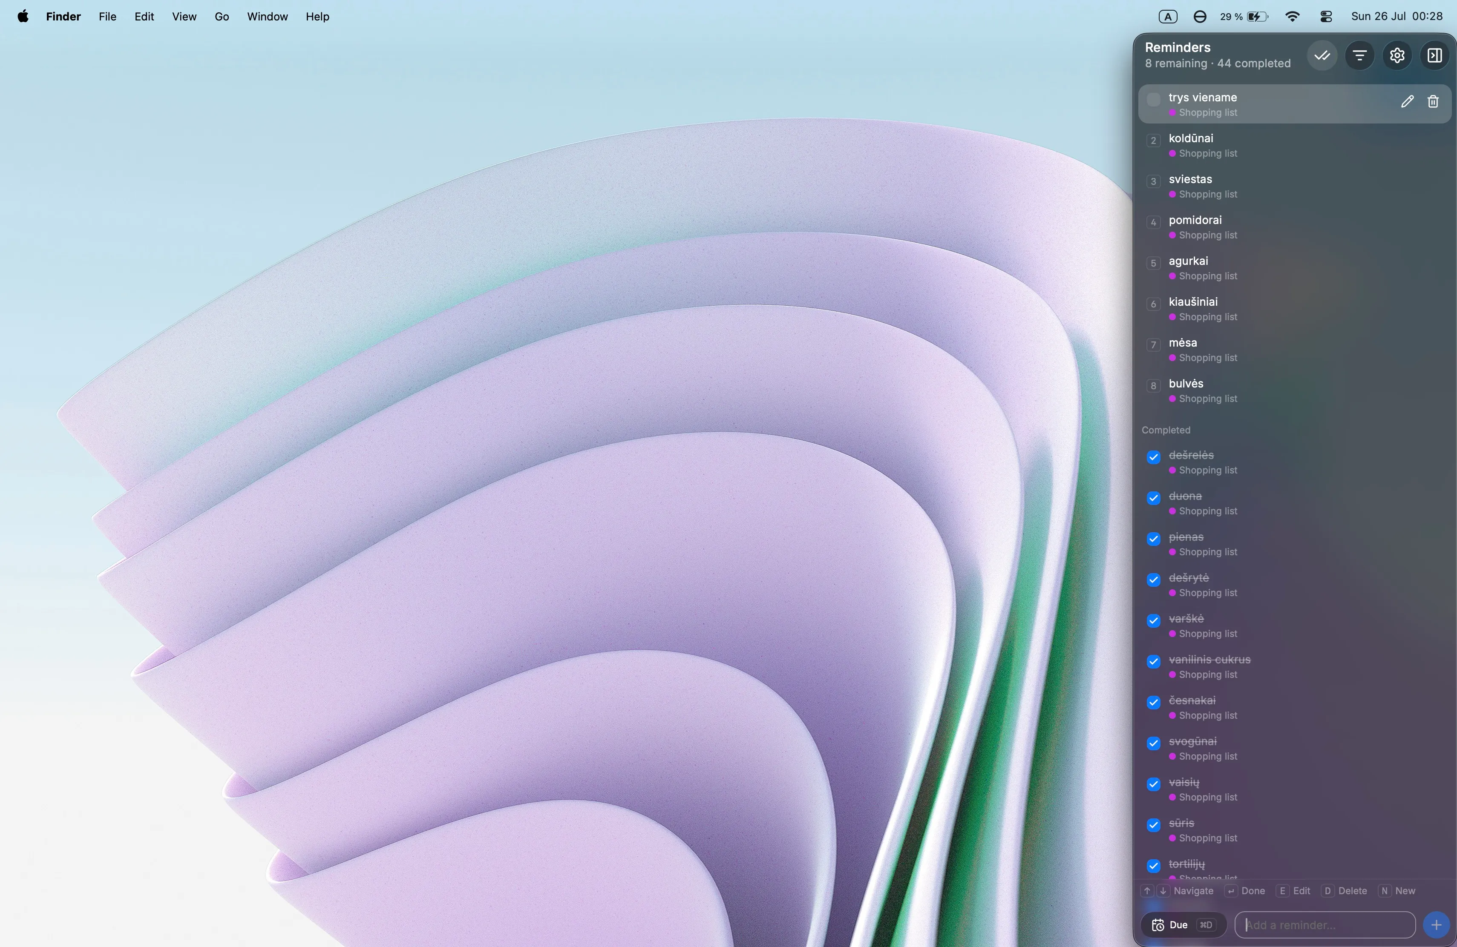This screenshot has width=1457, height=947.
Task: Click the date and time in menu bar
Action: 1397,17
